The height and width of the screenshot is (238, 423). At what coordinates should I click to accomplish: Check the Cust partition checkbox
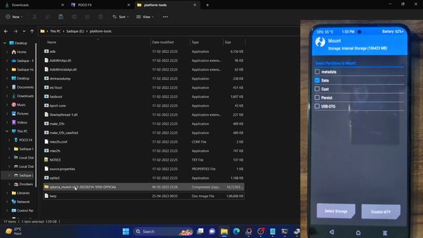[x=317, y=89]
